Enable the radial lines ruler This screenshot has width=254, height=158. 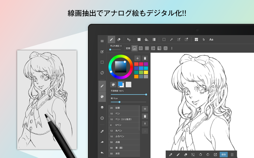(159, 48)
